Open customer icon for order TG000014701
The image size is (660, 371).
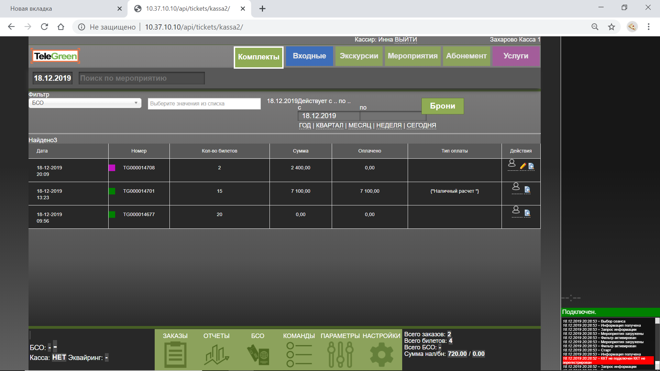point(516,187)
